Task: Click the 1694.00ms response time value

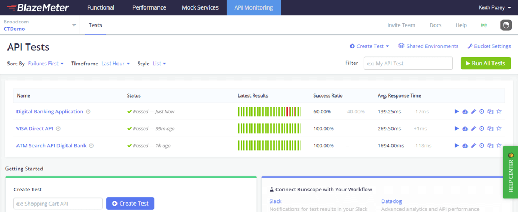Action: point(391,146)
